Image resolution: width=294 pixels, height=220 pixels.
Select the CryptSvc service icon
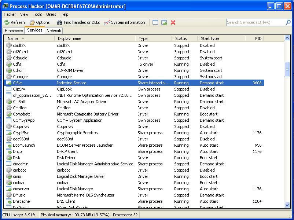click(9, 133)
